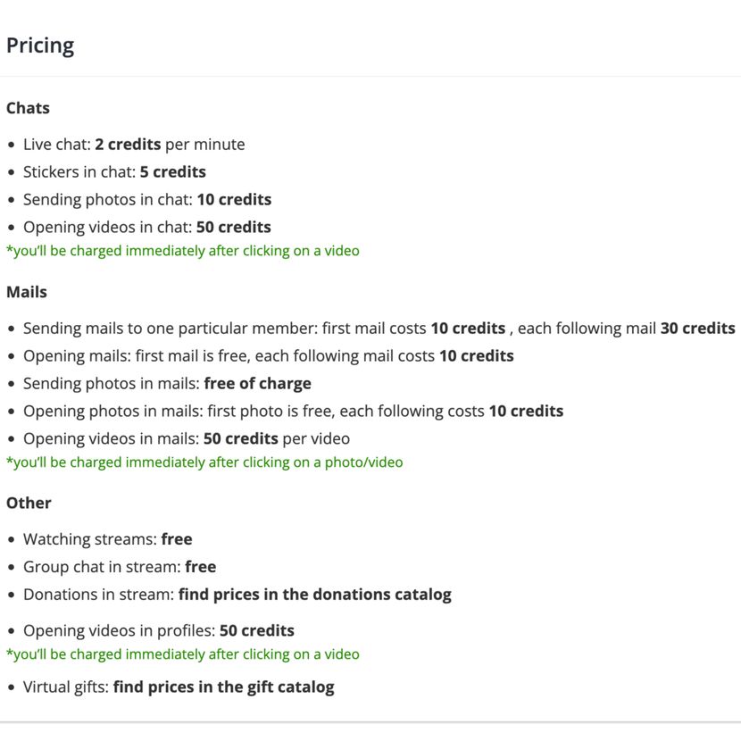The width and height of the screenshot is (741, 741).
Task: Select the Chats section heading
Action: tap(28, 108)
